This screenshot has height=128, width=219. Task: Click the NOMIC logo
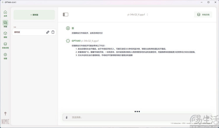(x=5, y=122)
